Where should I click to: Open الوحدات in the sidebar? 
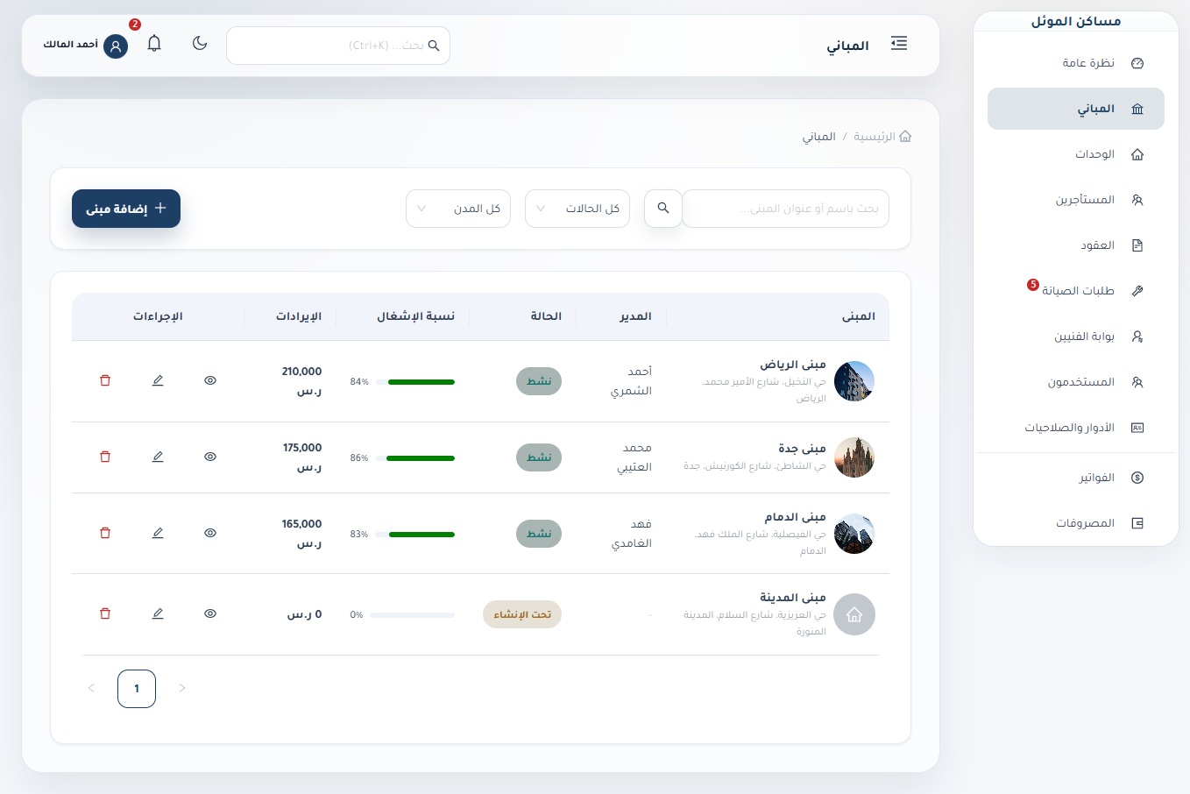(1076, 154)
